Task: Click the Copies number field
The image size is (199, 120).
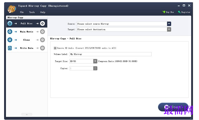Action: pos(81,68)
